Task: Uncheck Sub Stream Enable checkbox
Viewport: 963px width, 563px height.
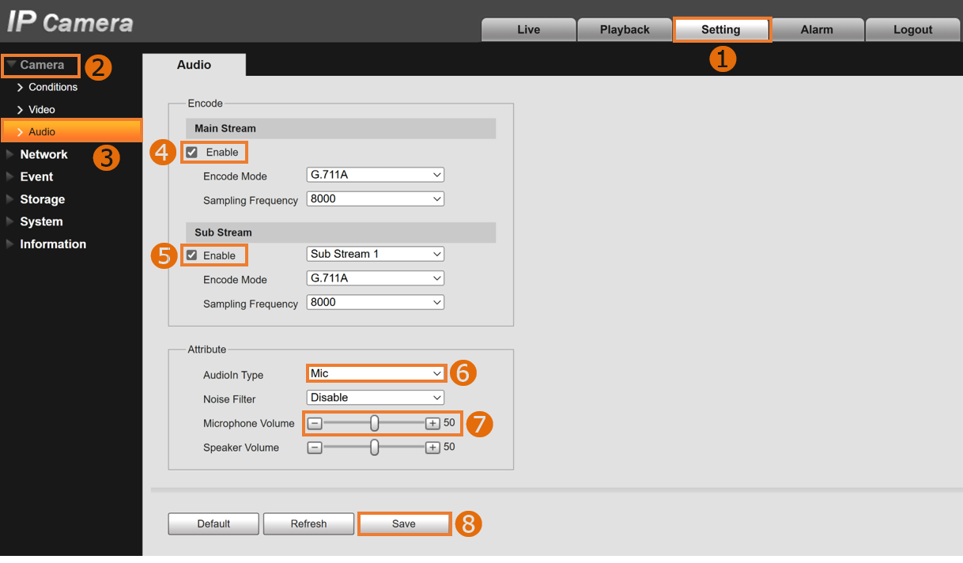Action: pos(192,255)
